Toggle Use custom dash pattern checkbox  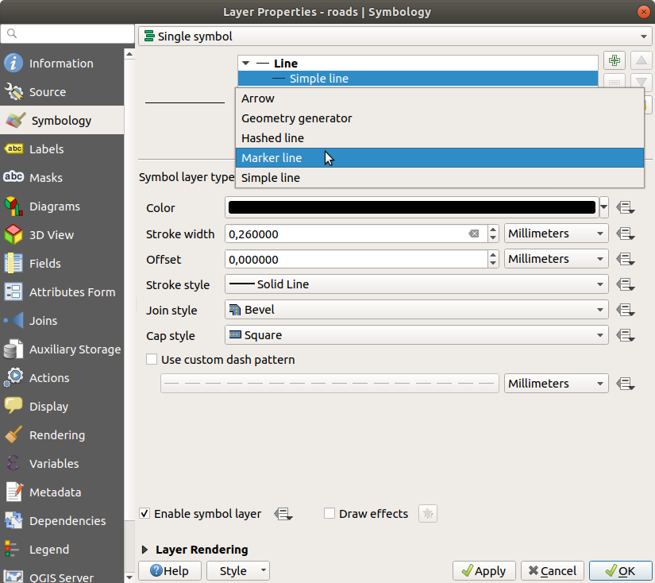152,360
